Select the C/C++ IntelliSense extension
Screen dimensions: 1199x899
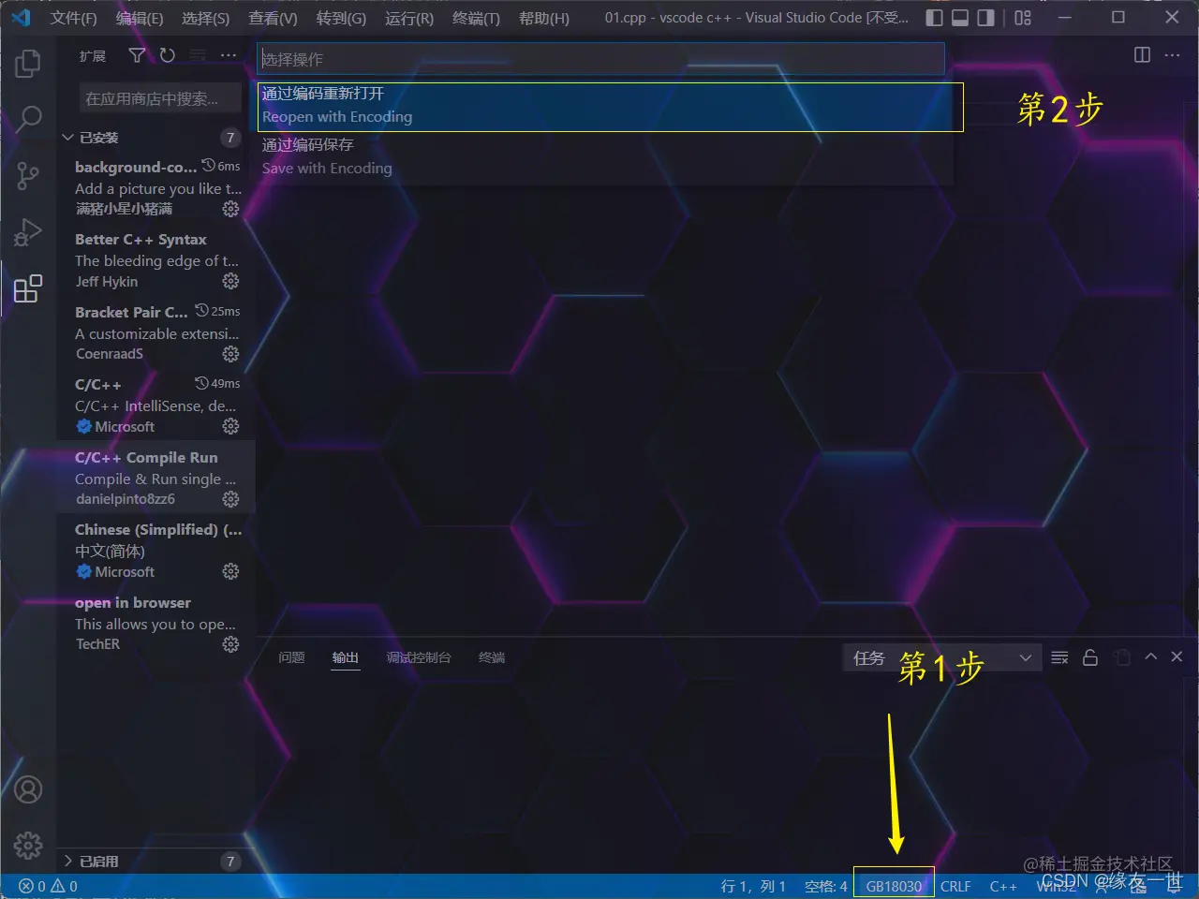click(155, 405)
